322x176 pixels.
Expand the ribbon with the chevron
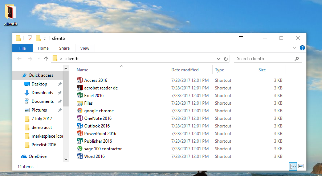tap(294, 48)
